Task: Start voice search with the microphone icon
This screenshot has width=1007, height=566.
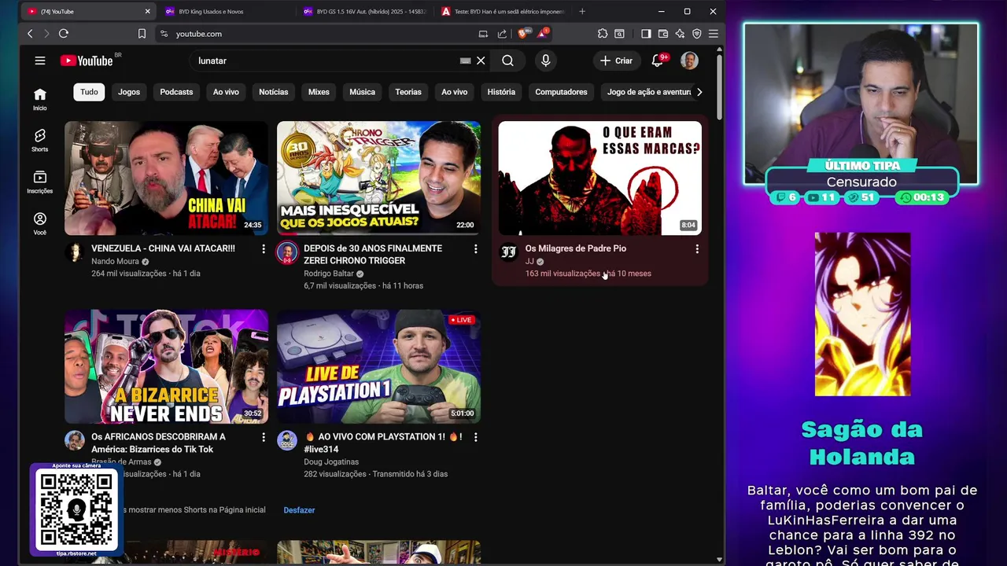Action: 545,61
